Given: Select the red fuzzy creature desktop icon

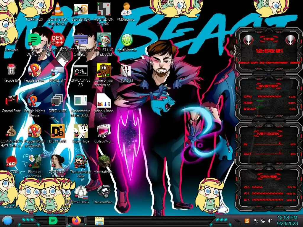Looking at the screenshot, I should [x=12, y=162].
